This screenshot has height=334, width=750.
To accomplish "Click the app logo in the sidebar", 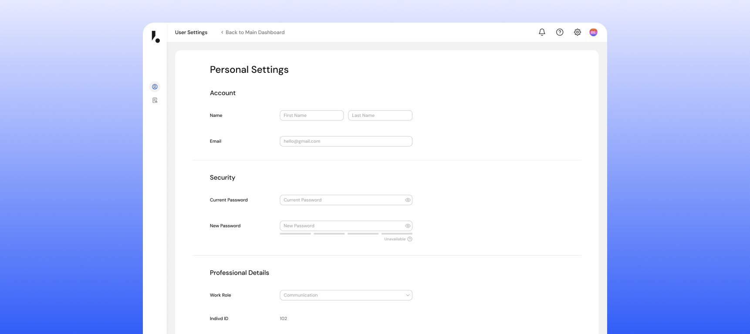I will point(155,37).
